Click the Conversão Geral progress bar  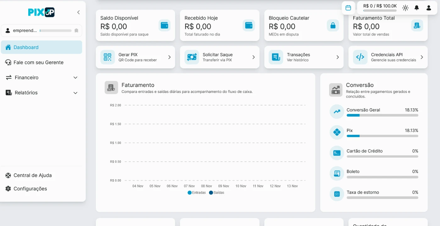coord(382,115)
